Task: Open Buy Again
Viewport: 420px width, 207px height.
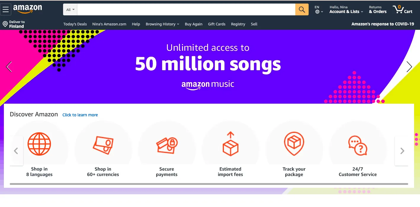Action: tap(193, 24)
